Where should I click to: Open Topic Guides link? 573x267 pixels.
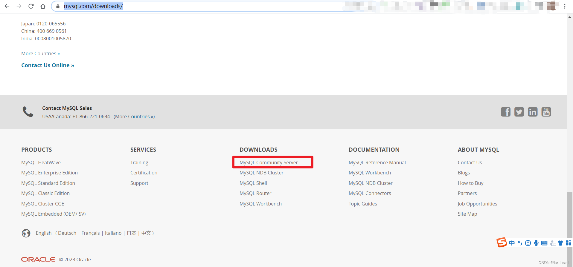tap(363, 204)
